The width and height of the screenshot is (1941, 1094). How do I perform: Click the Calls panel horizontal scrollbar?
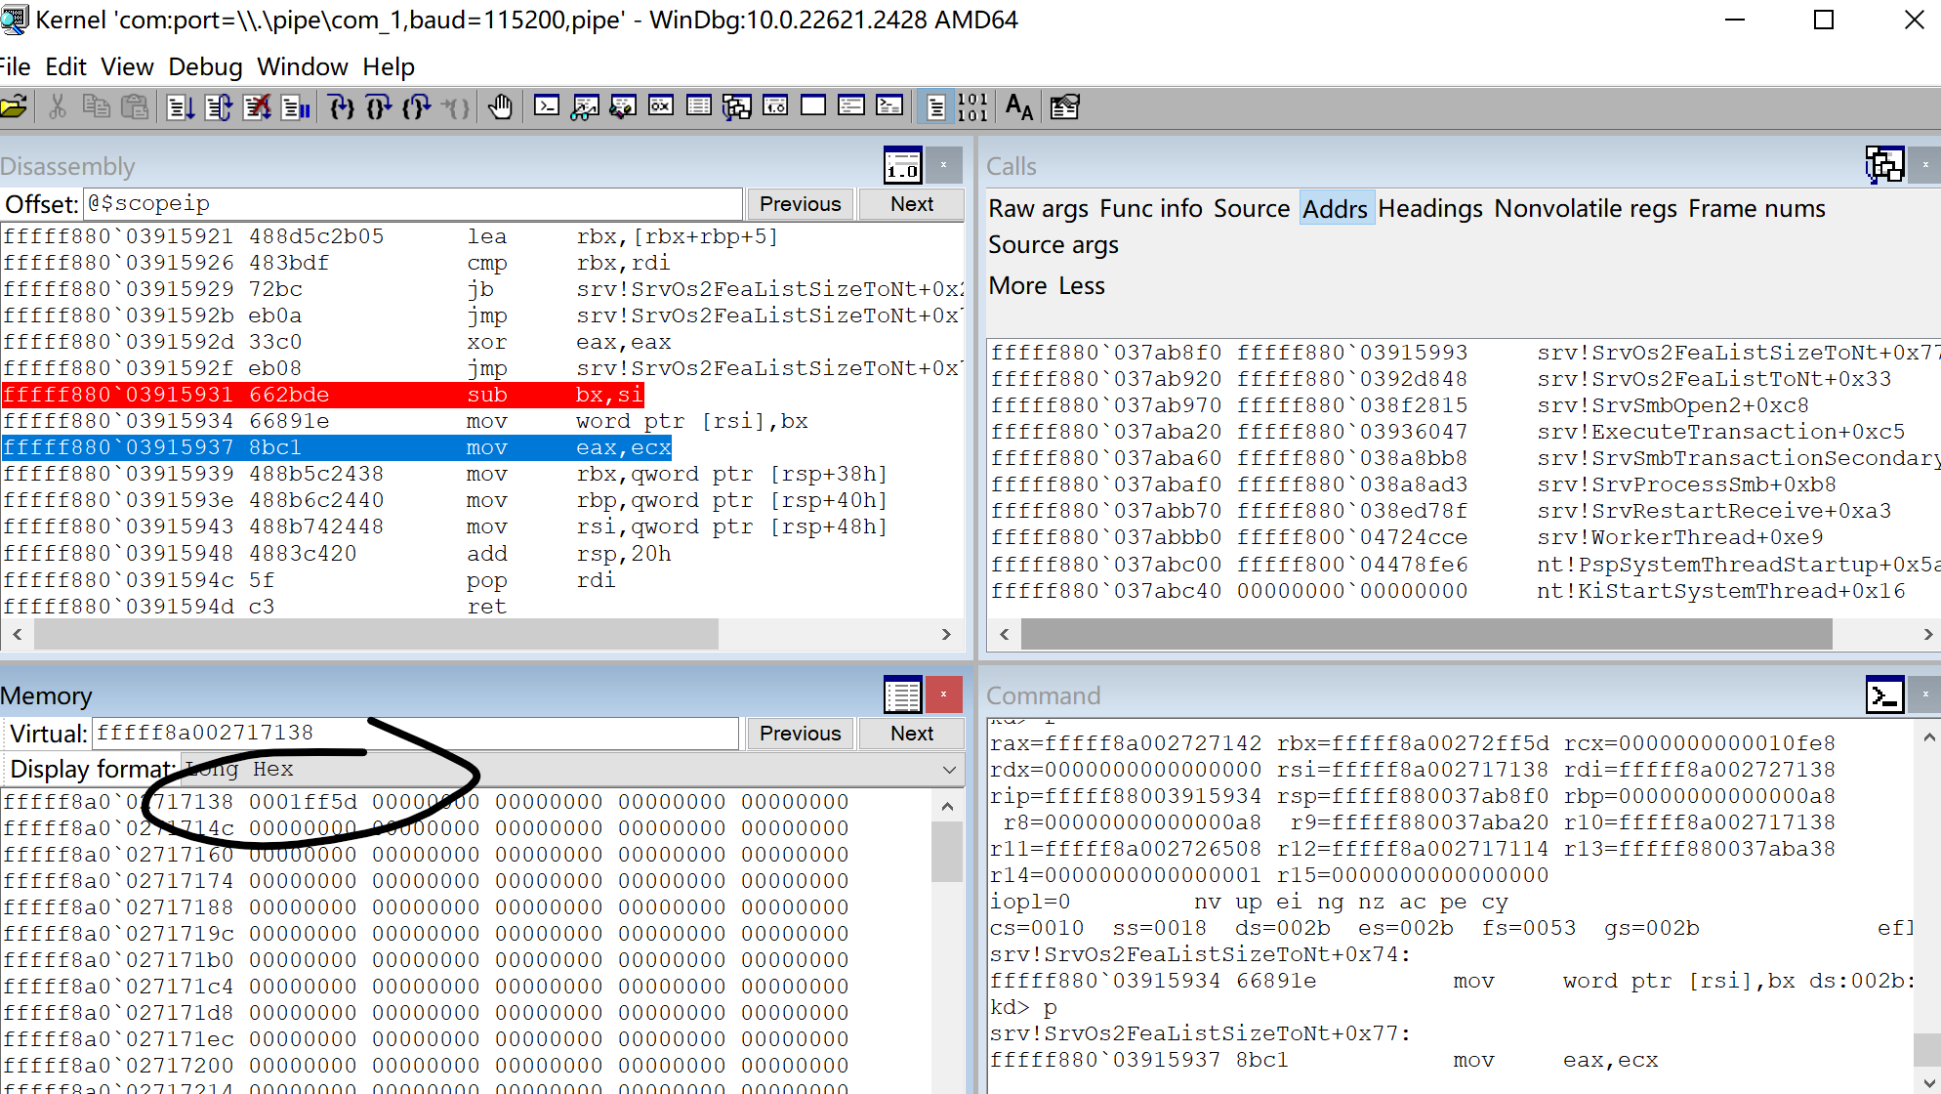pos(1425,635)
